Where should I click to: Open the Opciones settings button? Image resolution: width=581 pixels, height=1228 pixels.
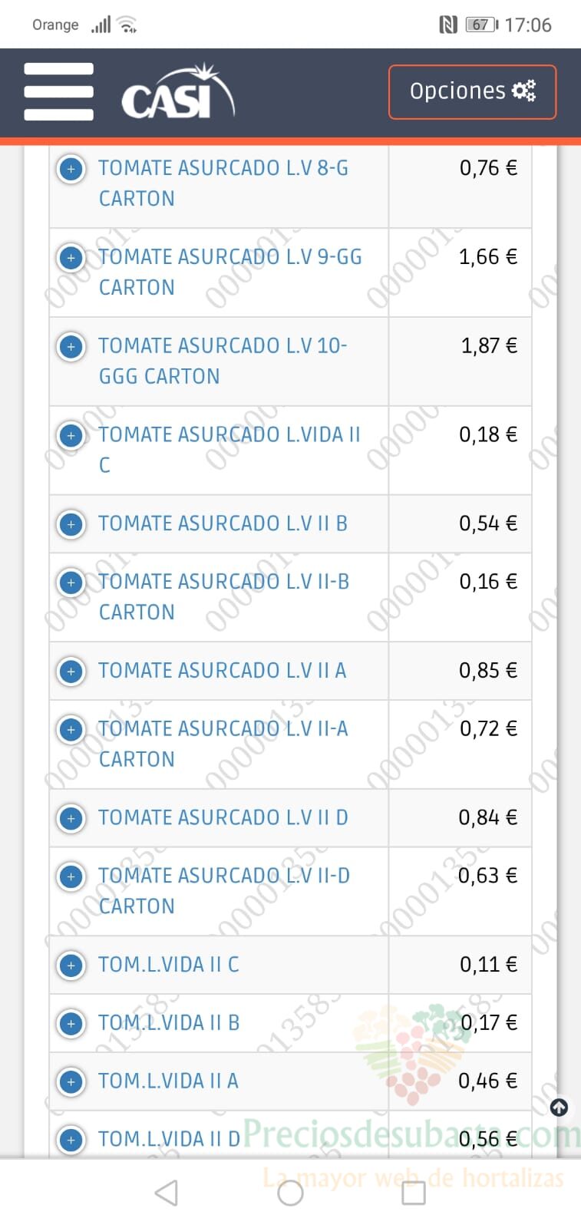[x=472, y=91]
